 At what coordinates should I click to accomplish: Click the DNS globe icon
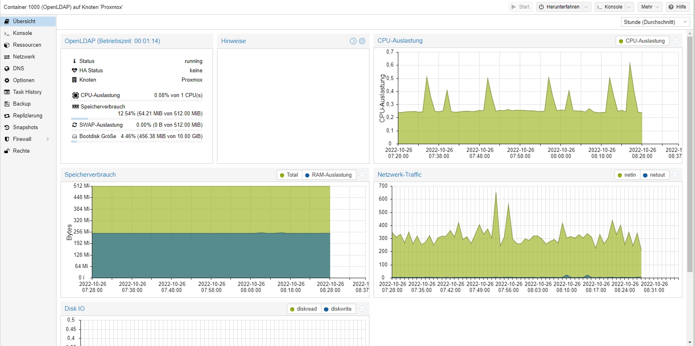(x=7, y=69)
